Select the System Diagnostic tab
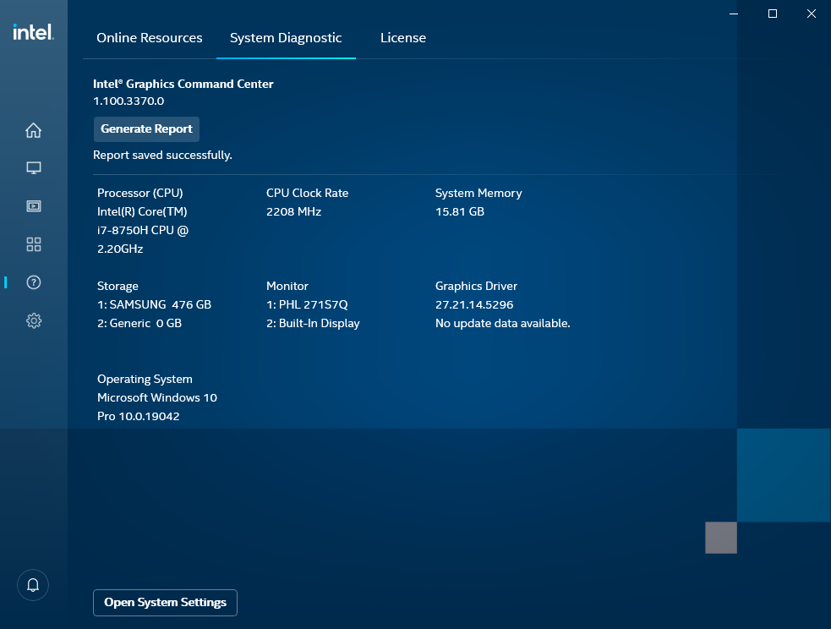 [x=286, y=37]
